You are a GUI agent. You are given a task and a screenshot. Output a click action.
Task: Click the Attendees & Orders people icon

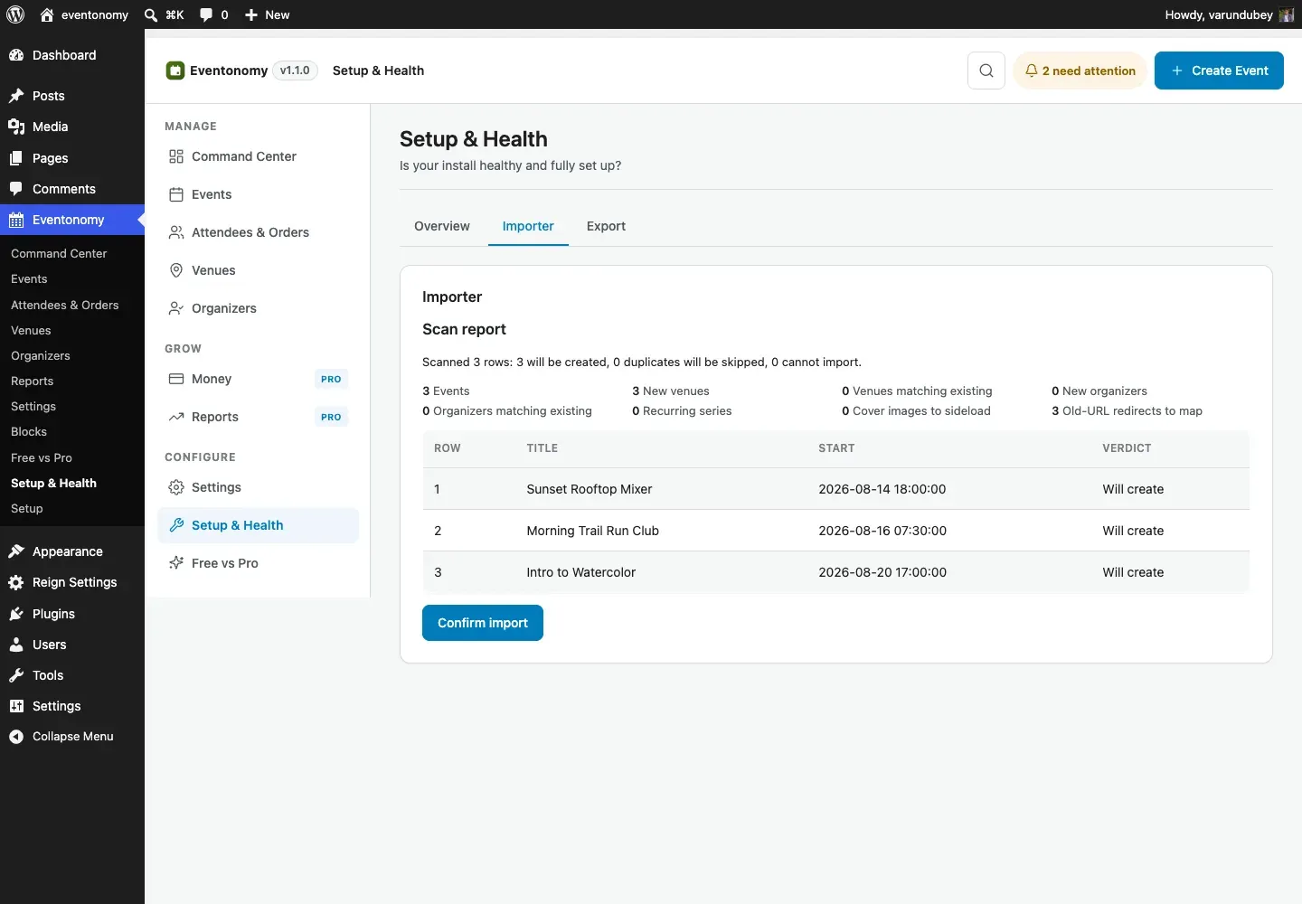coord(176,232)
